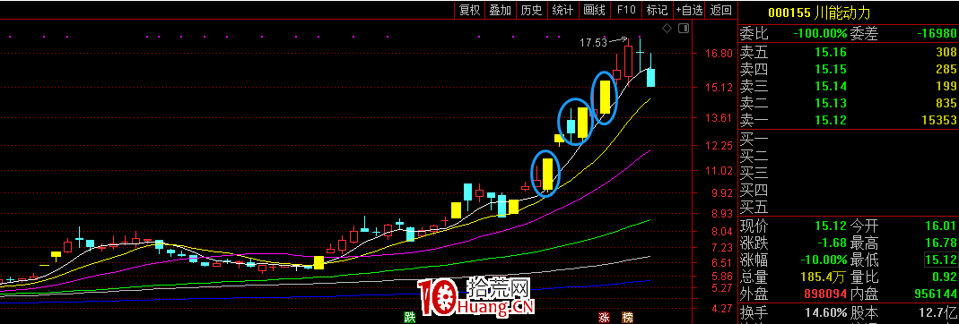Select the 卖三 price 15.14

831,87
